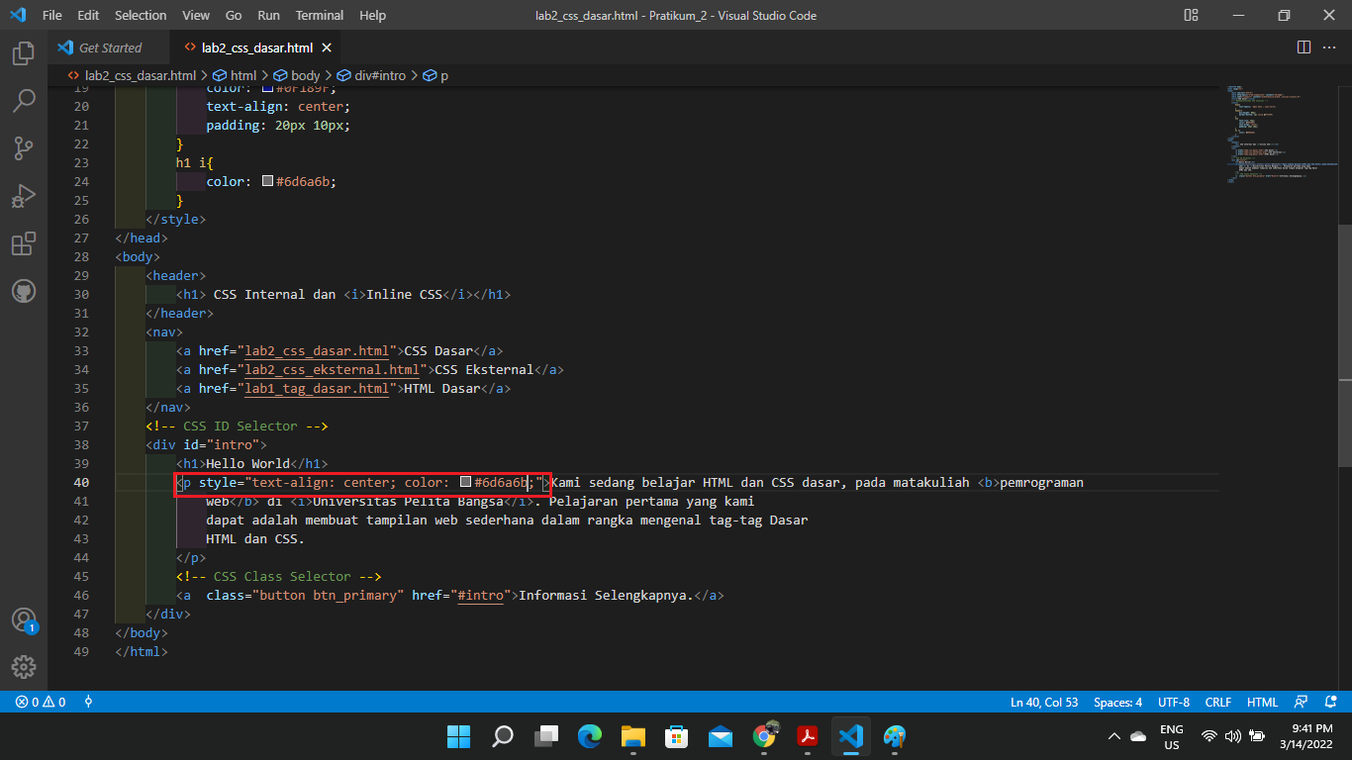Click the color swatch on line 40

(465, 482)
